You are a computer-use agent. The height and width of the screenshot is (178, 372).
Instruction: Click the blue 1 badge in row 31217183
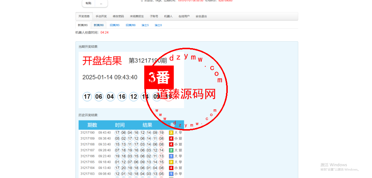point(171,174)
